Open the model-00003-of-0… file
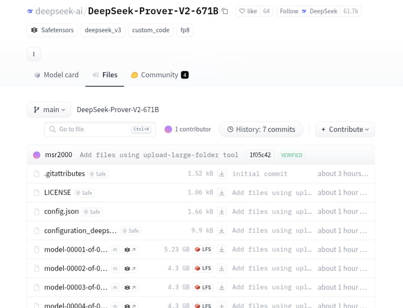Viewport: 403px width, 308px height. (x=76, y=287)
